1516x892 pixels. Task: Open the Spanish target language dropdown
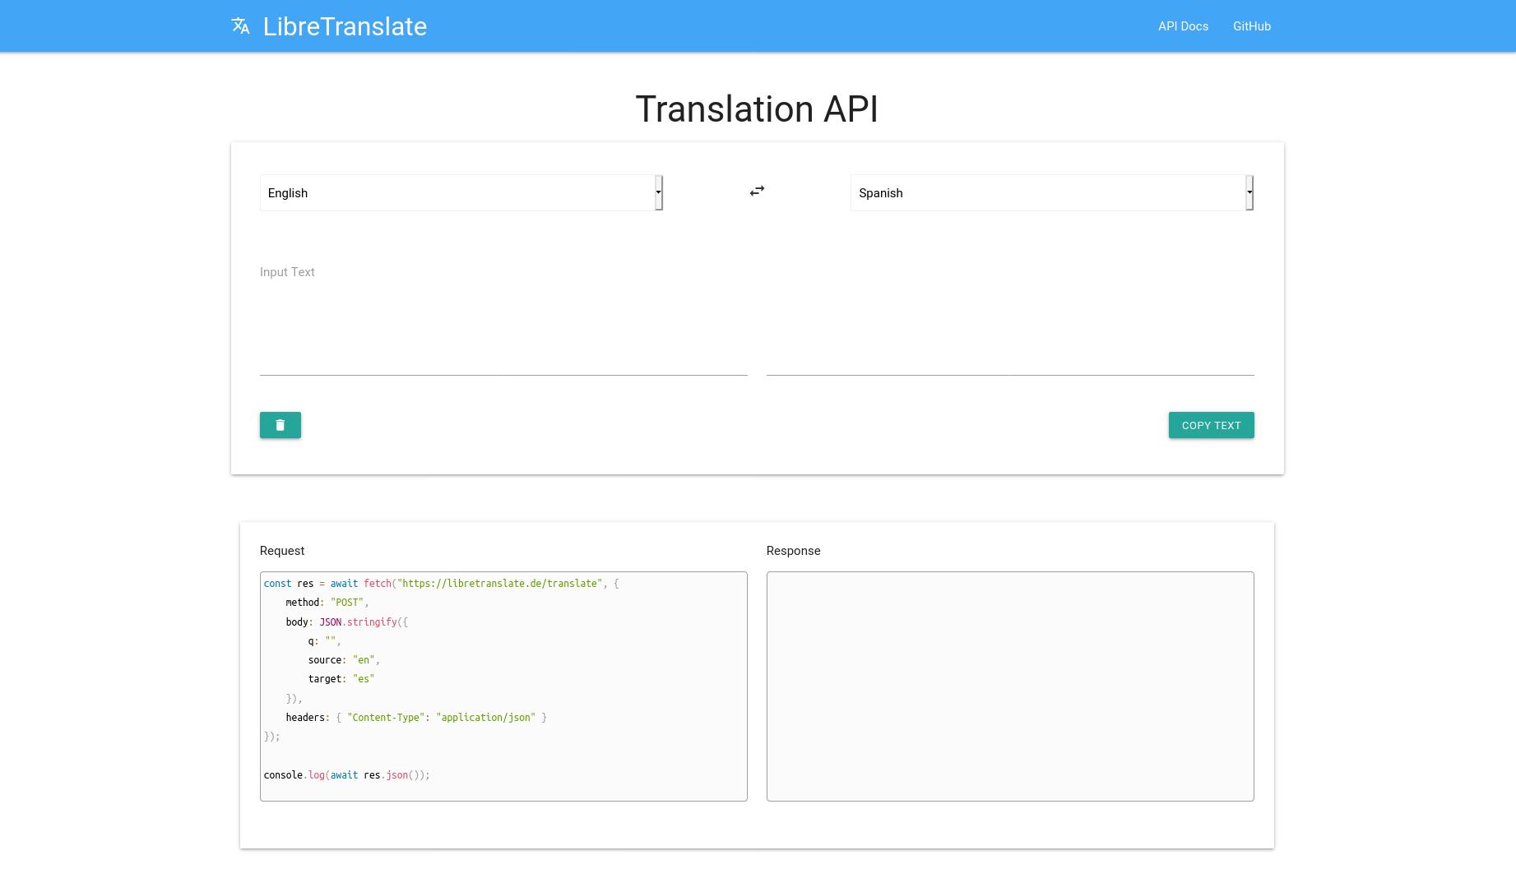pos(1052,193)
